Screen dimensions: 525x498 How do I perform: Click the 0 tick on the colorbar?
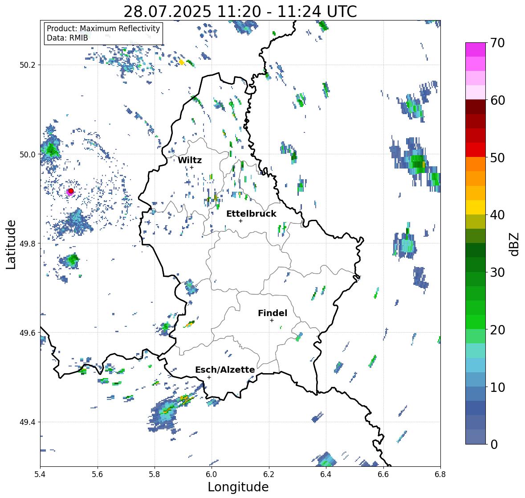494,444
